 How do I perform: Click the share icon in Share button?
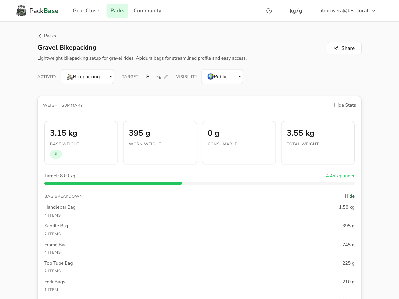(336, 48)
